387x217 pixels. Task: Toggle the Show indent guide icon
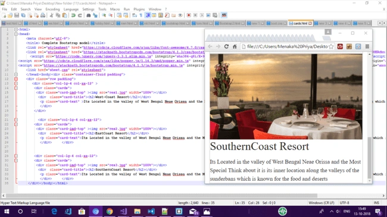coord(148,15)
